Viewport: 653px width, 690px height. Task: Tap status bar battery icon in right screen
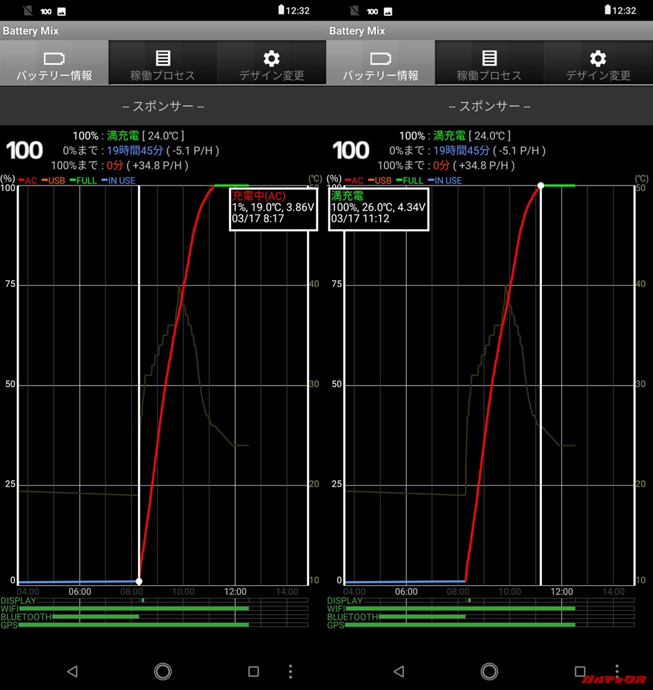pos(608,10)
